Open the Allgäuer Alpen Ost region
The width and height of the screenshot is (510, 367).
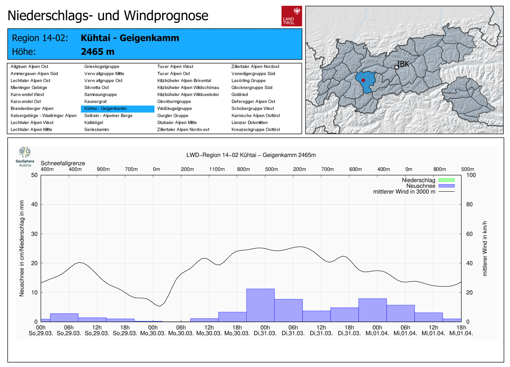29,67
